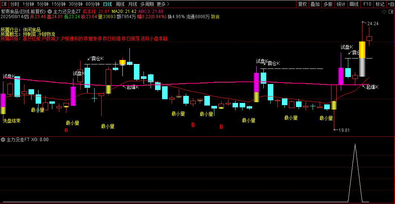Switch to 月线 monthly chart
Viewport: 395px width, 204px height.
tap(132, 4)
